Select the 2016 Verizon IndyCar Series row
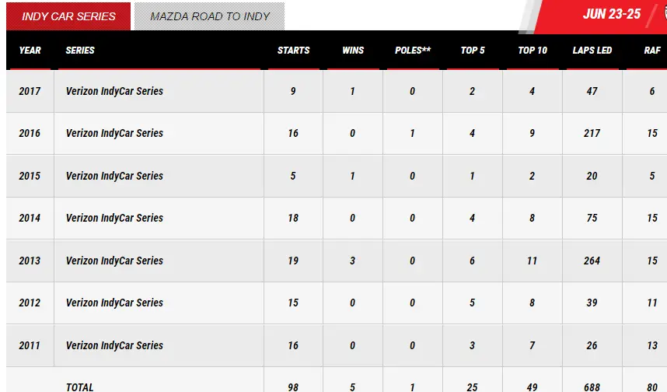 click(x=114, y=133)
